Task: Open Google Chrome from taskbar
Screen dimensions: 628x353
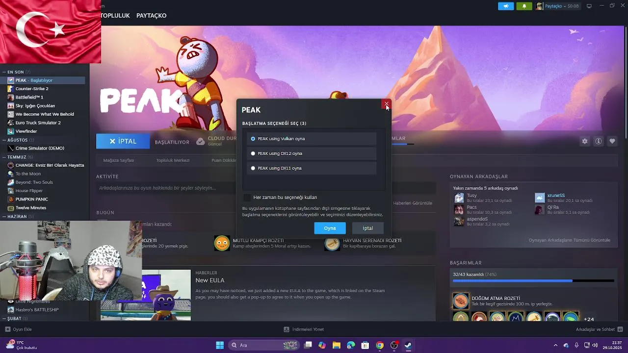Action: [380, 345]
